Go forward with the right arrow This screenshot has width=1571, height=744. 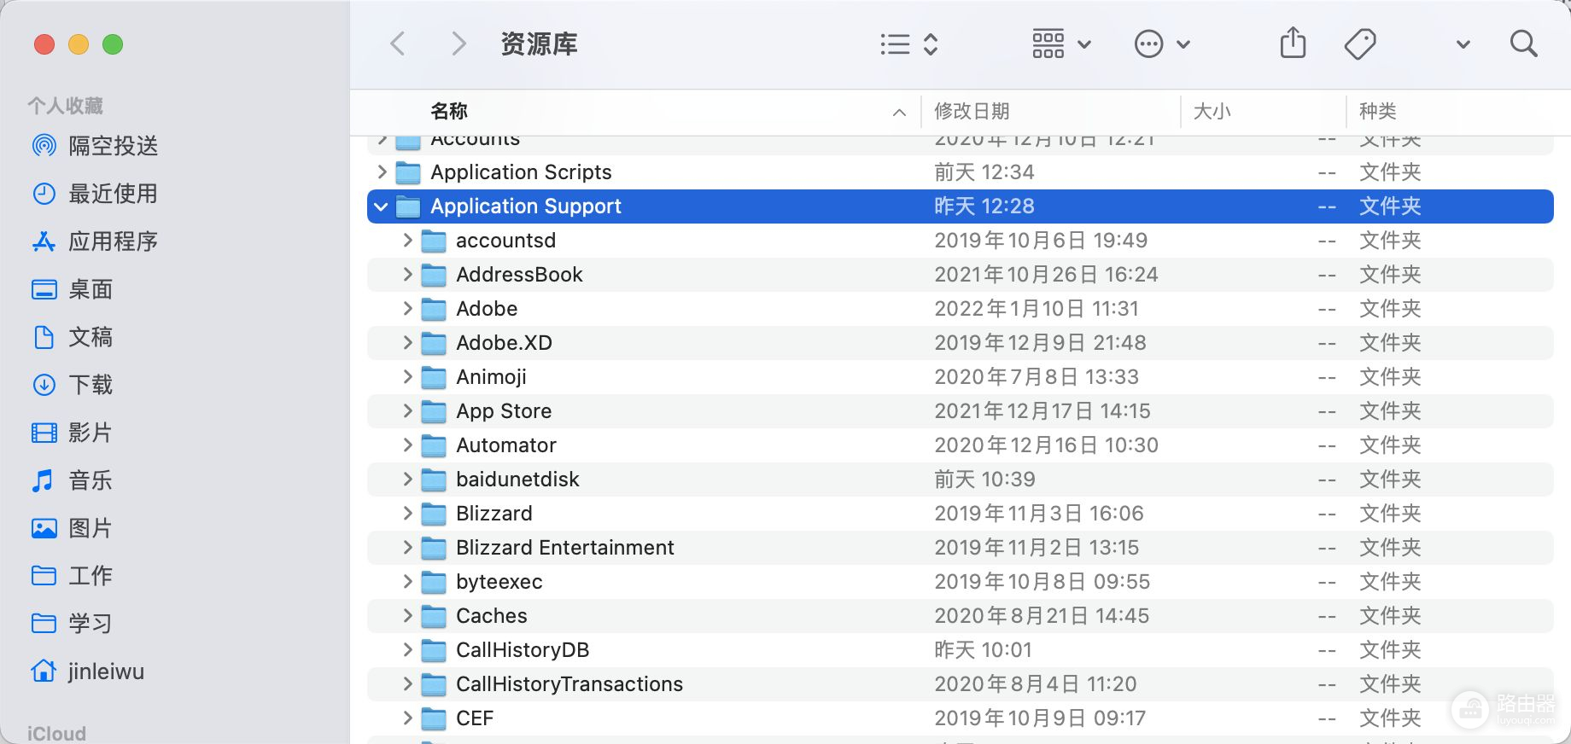(x=458, y=44)
